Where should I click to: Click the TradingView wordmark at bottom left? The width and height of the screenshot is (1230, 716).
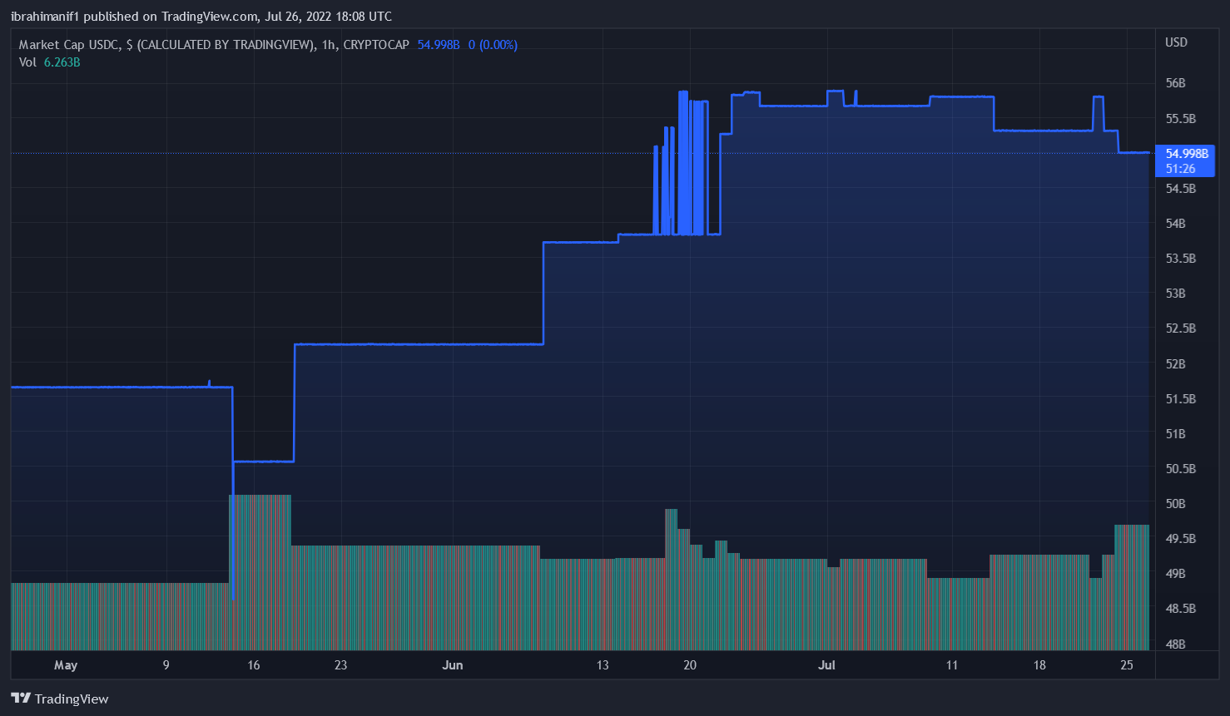click(72, 699)
